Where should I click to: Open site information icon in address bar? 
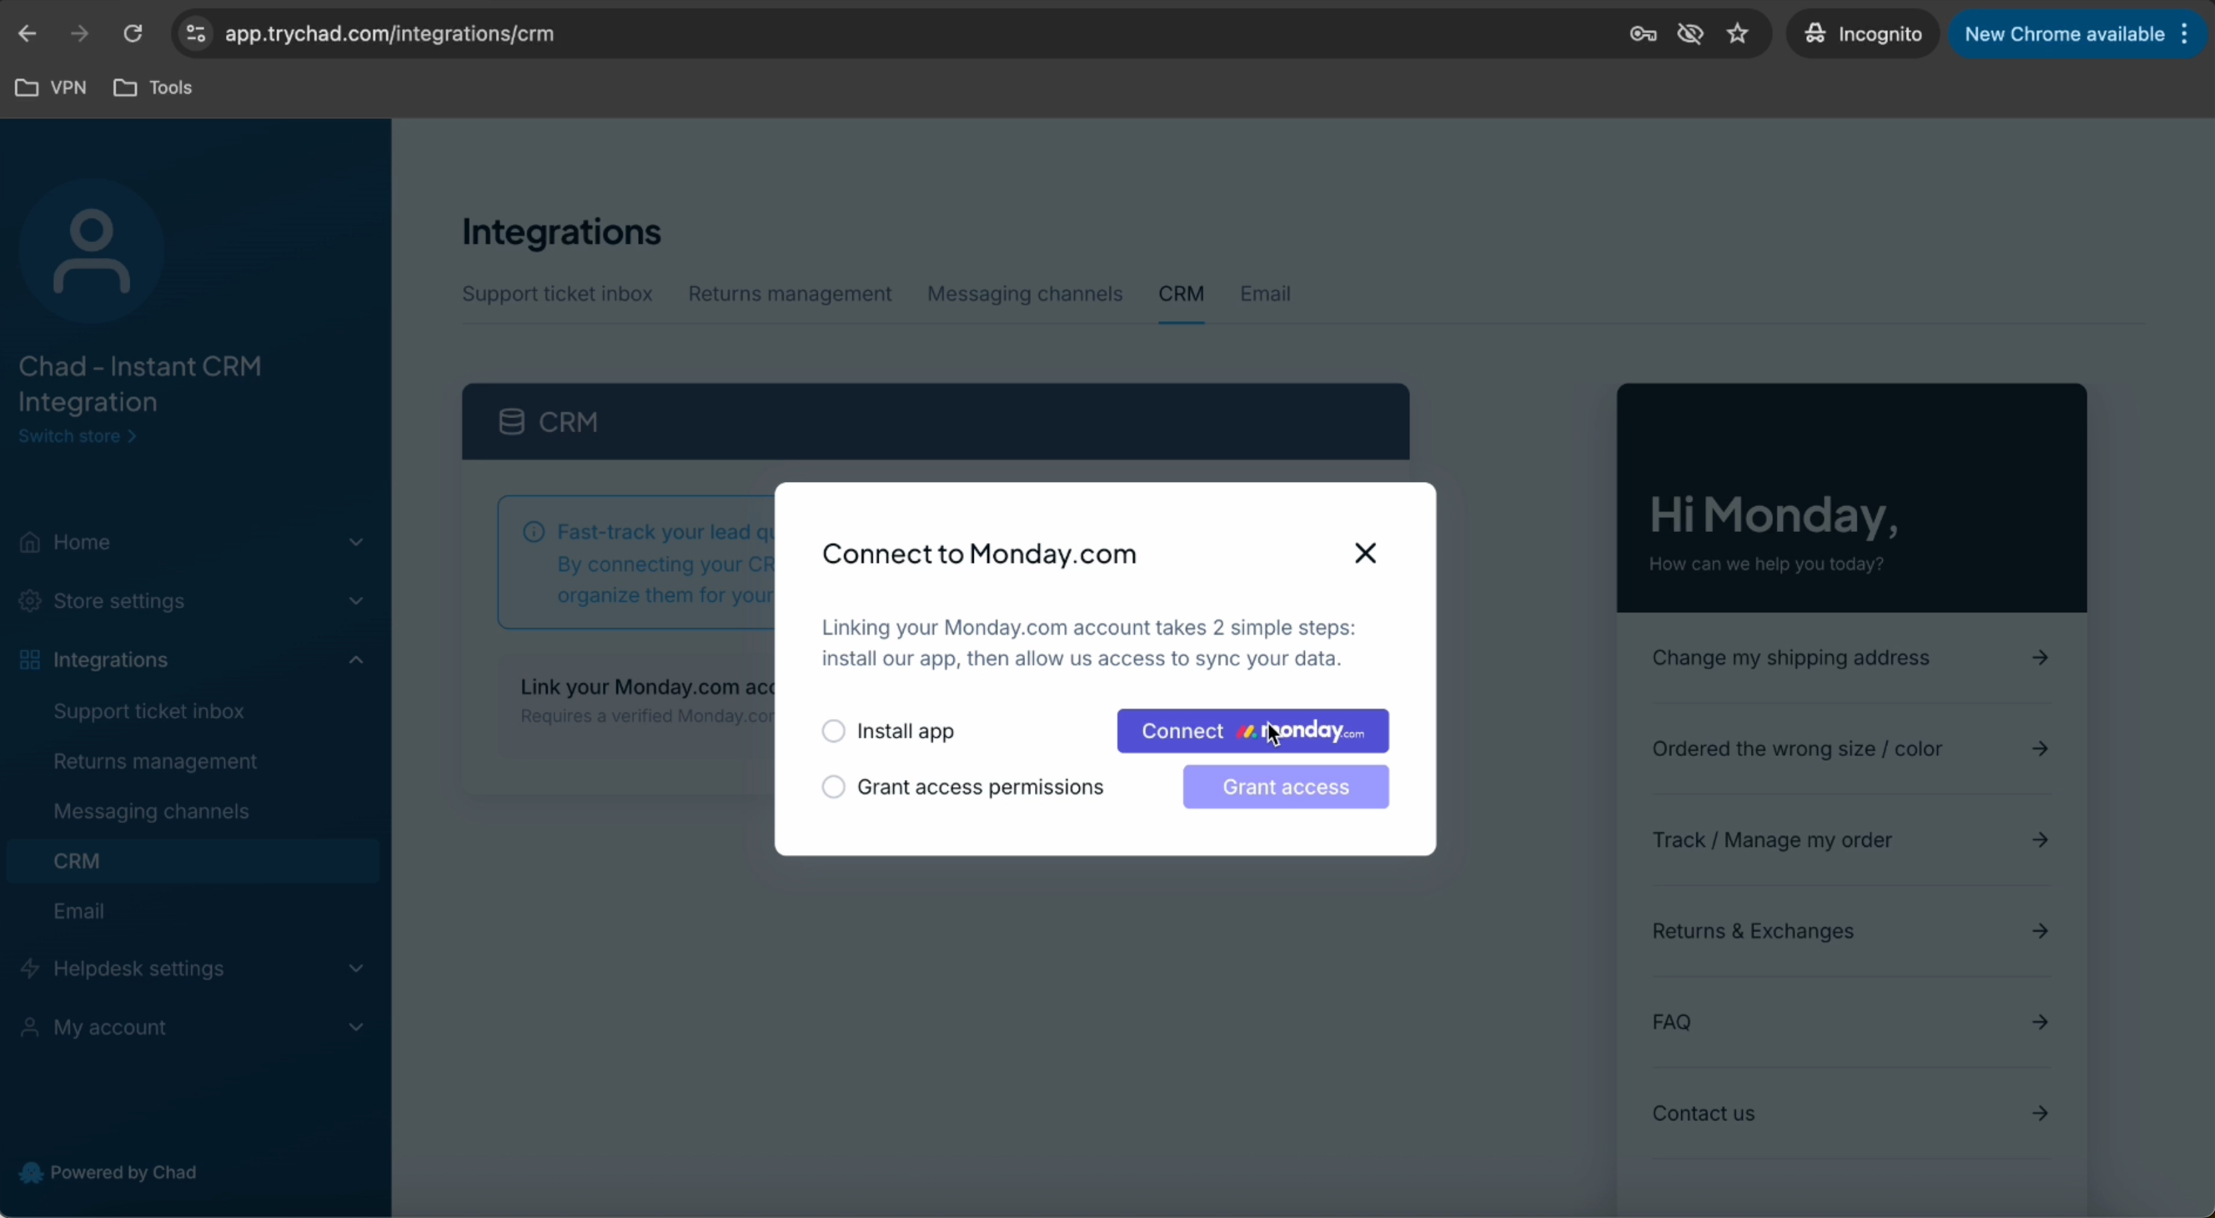click(196, 33)
